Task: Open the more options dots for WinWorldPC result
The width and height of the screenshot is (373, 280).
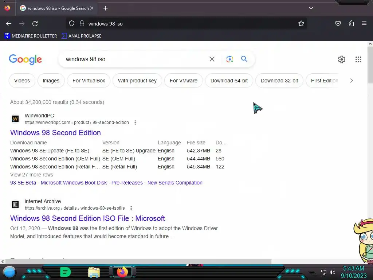Action: (x=135, y=122)
